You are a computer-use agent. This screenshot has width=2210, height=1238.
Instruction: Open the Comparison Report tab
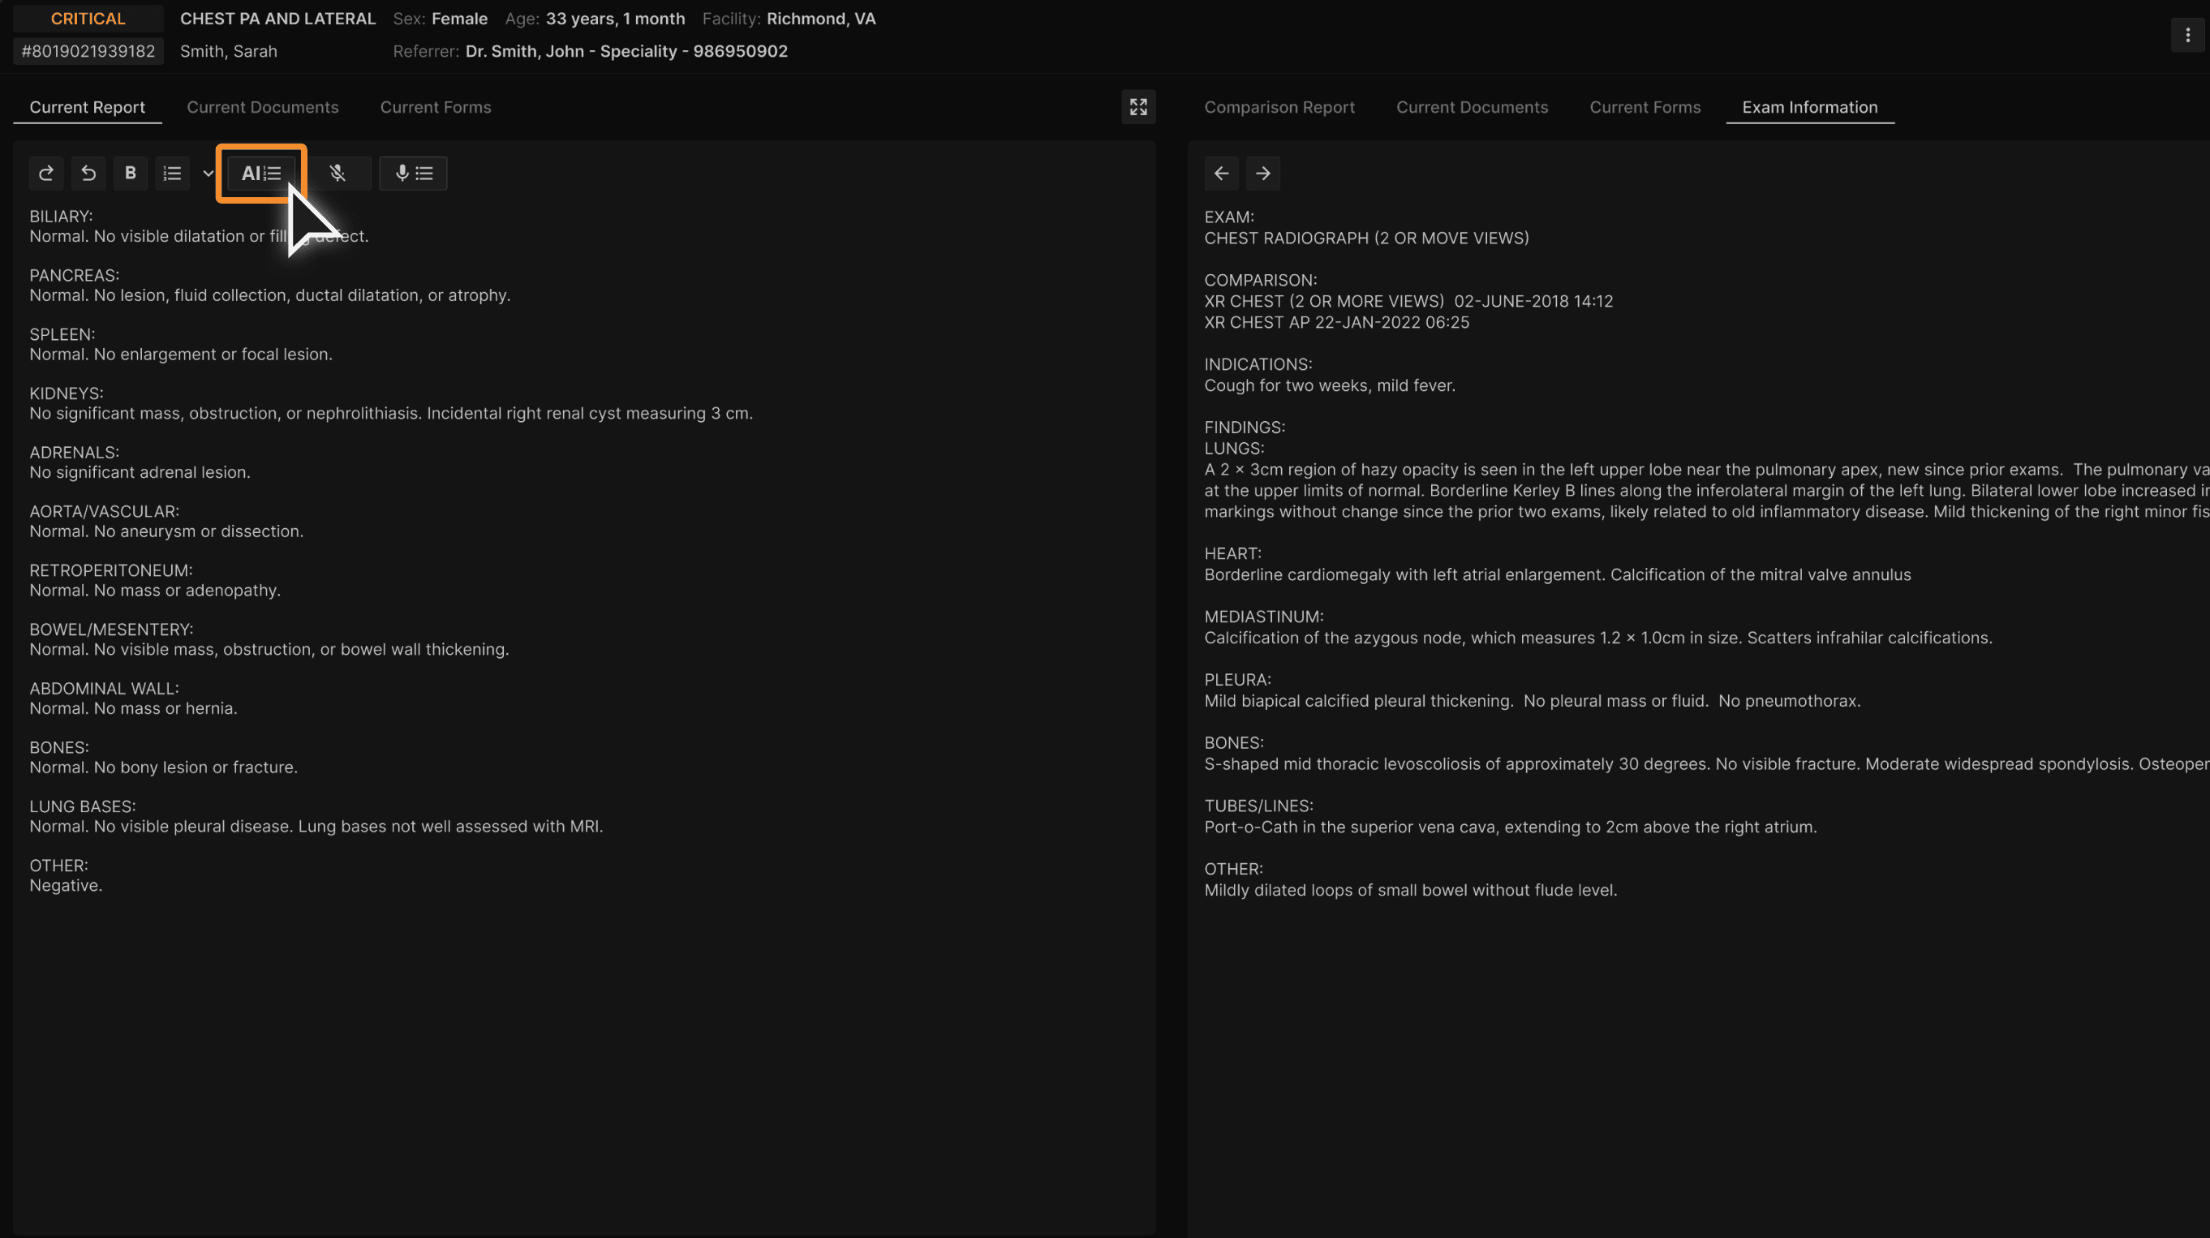(x=1279, y=107)
